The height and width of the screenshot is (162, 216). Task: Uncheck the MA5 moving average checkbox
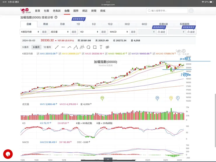tap(38, 54)
